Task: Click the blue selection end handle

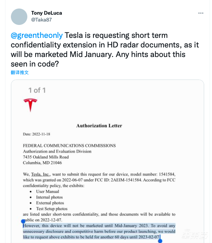Action: [160, 240]
